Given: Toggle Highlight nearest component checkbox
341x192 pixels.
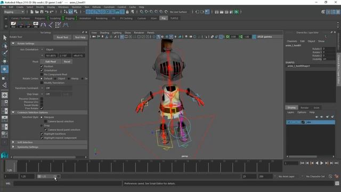Looking at the screenshot, I should click(42, 138).
